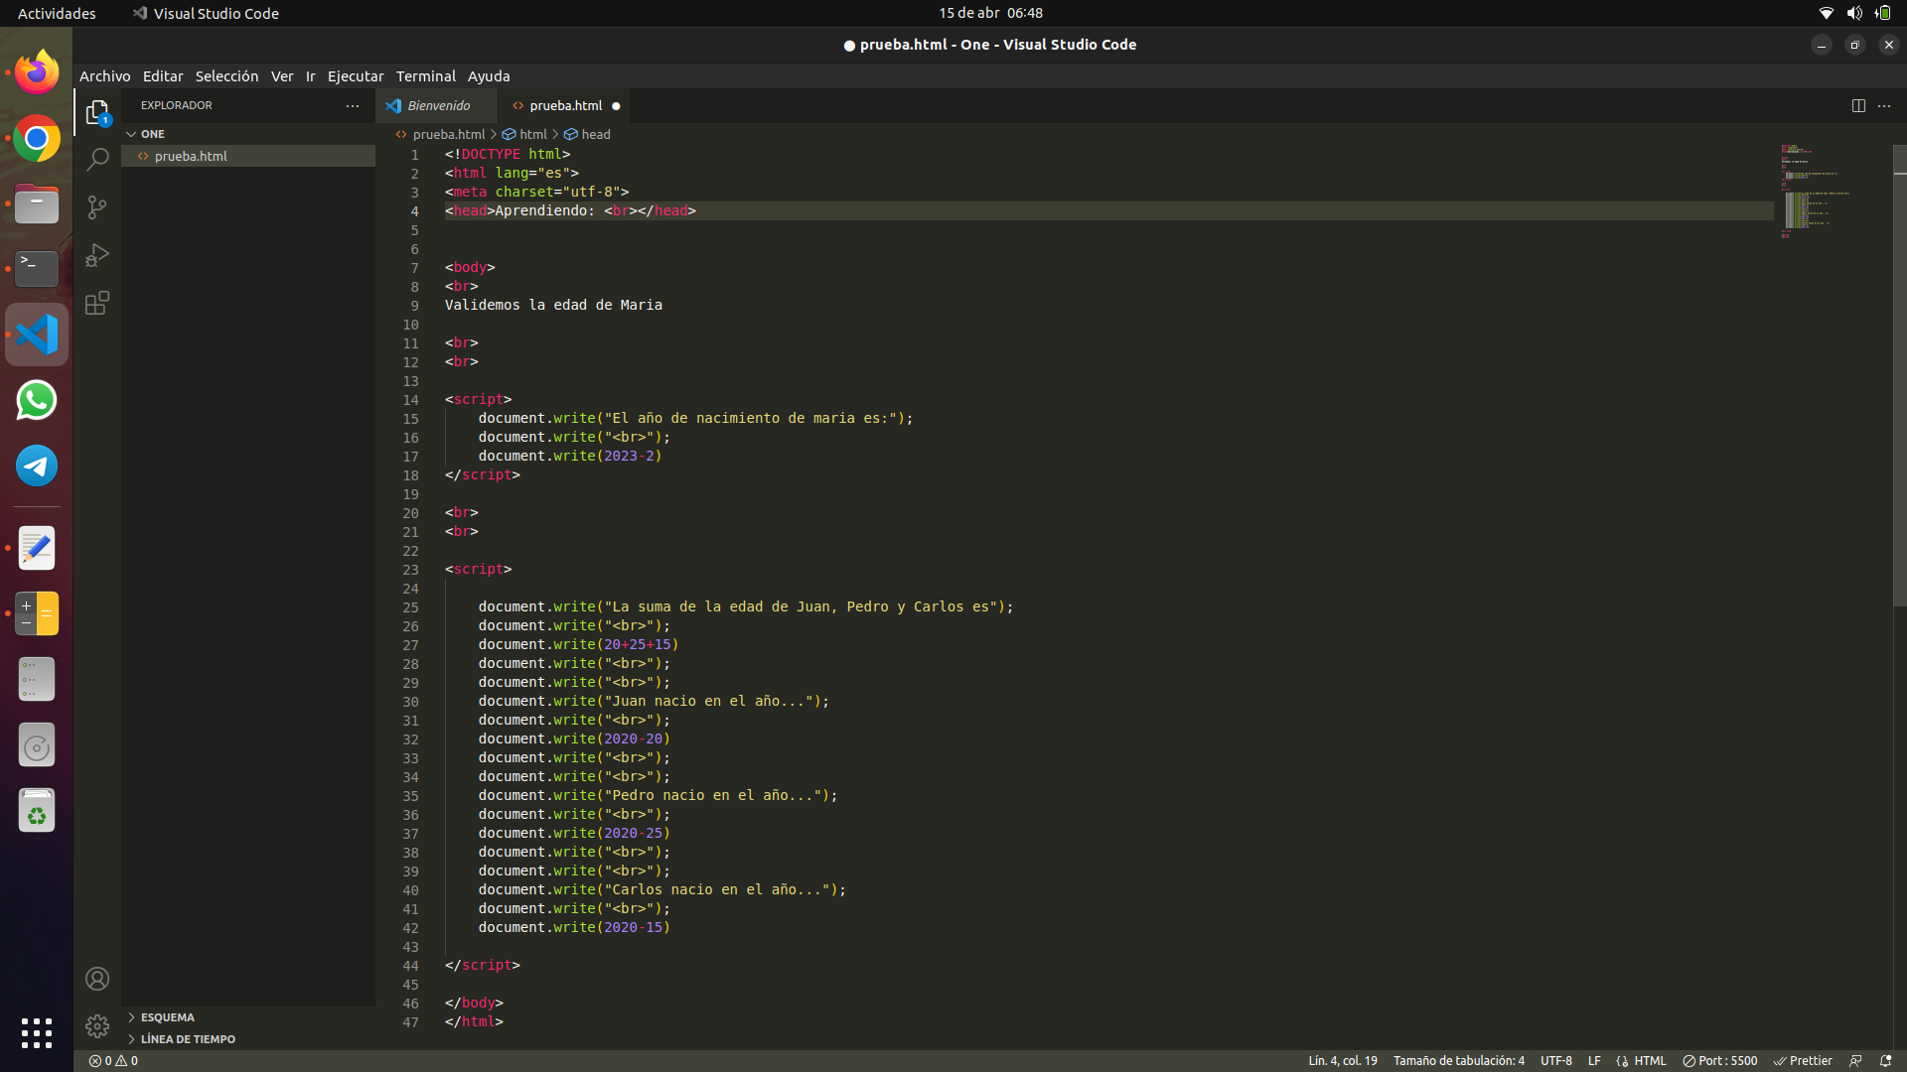Image resolution: width=1907 pixels, height=1072 pixels.
Task: Click the 'Validemos la edad de Maria' line
Action: click(553, 305)
